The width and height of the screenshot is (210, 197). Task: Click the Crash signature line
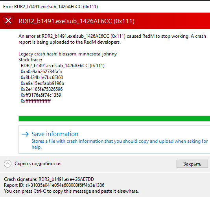point(49,179)
